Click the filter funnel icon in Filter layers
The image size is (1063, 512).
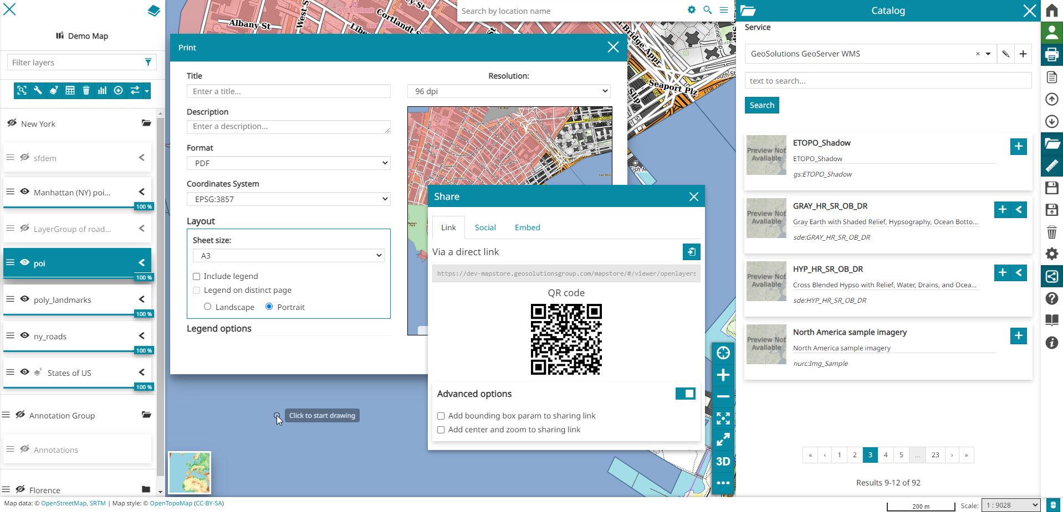[x=148, y=62]
